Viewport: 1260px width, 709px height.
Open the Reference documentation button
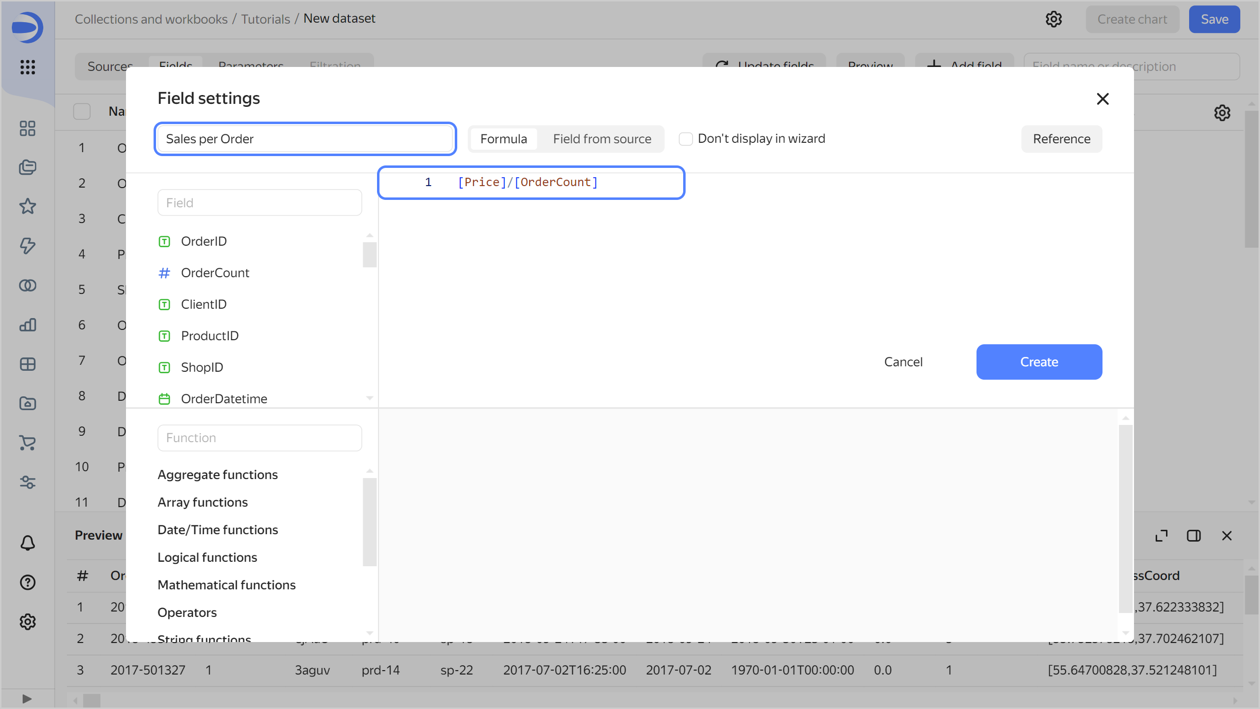coord(1061,139)
